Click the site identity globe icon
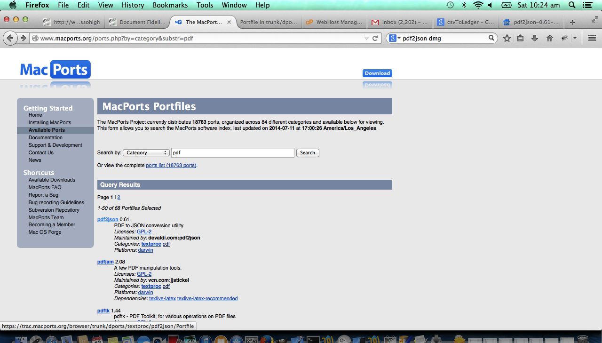Screen dimensions: 602x343 (x=35, y=39)
